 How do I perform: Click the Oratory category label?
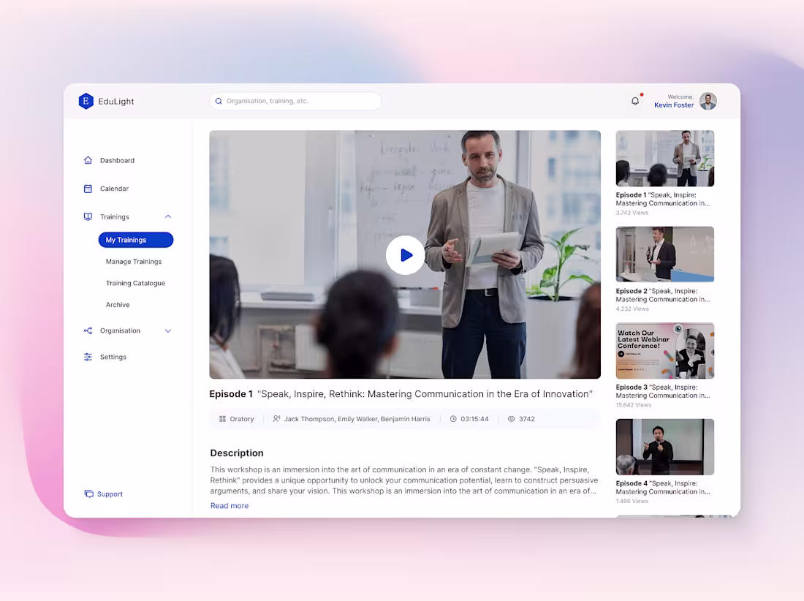(x=242, y=419)
